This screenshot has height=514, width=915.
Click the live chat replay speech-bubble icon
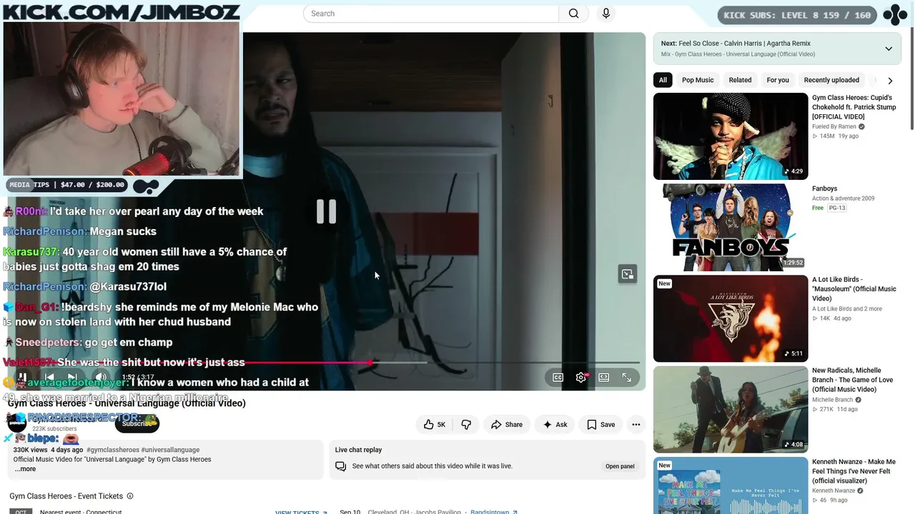(341, 466)
